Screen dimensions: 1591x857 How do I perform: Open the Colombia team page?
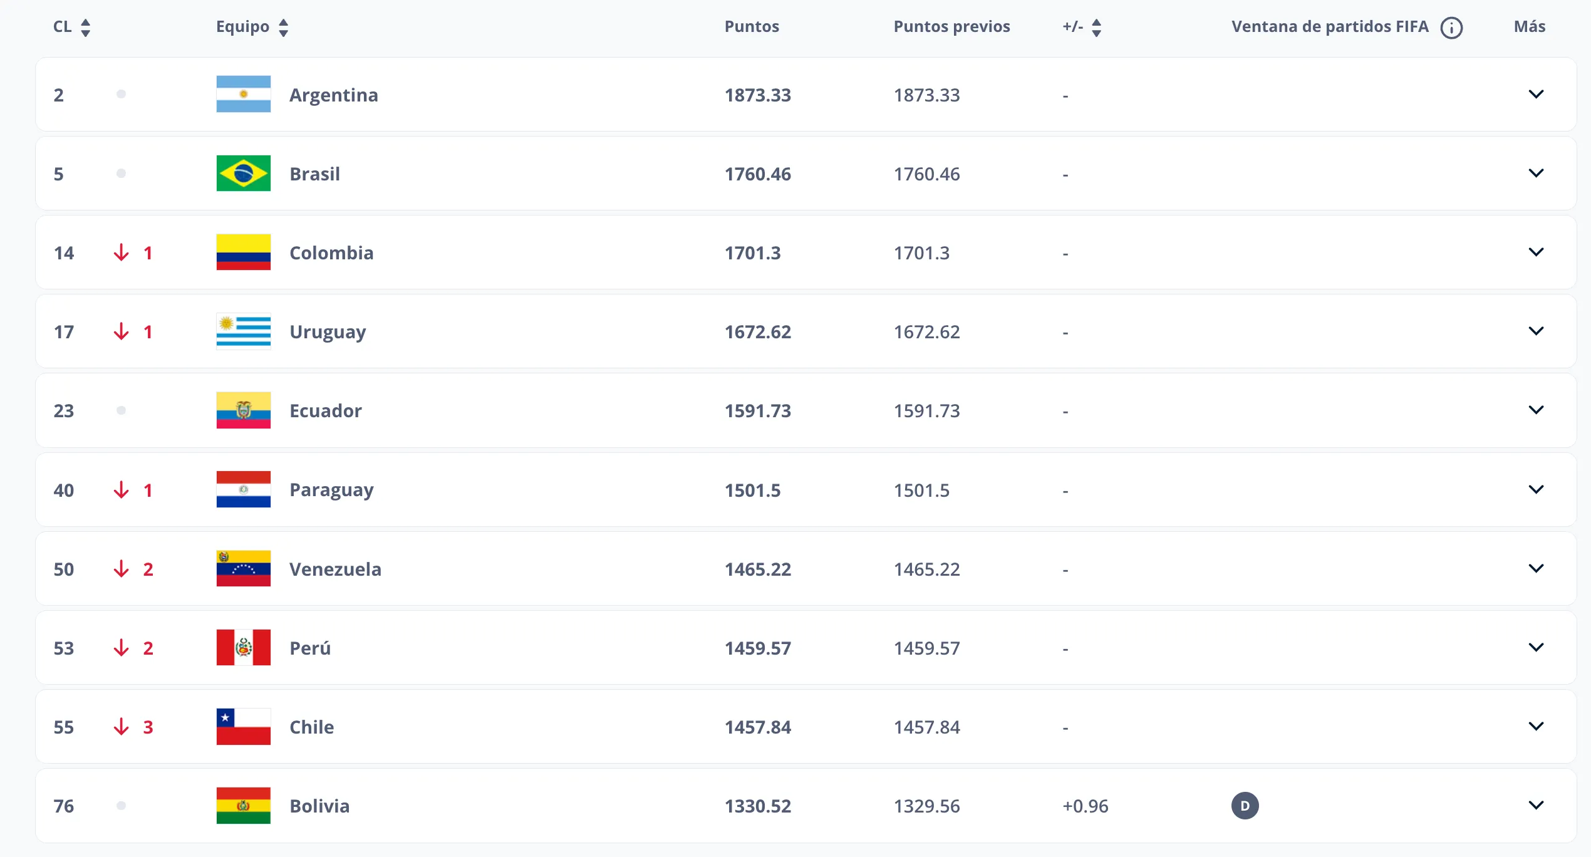click(x=331, y=253)
